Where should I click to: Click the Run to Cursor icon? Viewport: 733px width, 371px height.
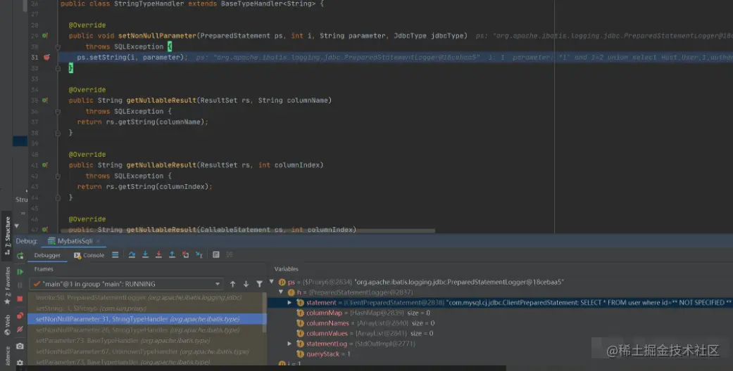pos(199,255)
